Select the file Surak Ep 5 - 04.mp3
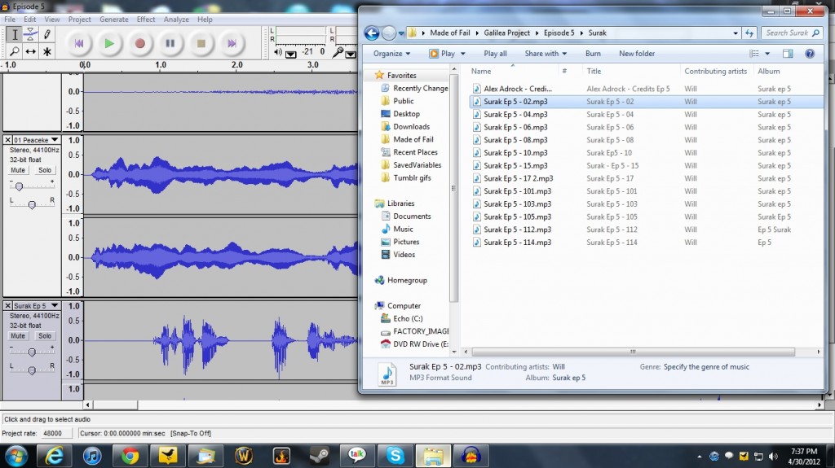 click(515, 114)
